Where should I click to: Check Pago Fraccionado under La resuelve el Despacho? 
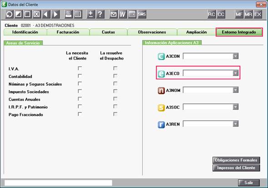[x=116, y=114]
